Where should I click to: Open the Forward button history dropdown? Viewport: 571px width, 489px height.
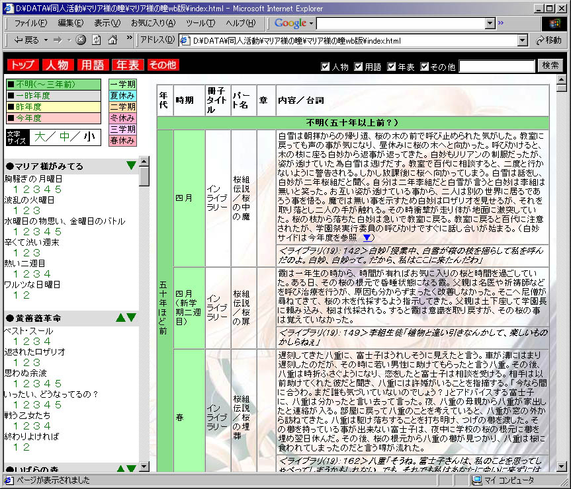(69, 40)
